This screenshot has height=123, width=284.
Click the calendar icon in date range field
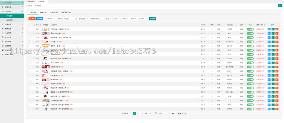click(75, 19)
